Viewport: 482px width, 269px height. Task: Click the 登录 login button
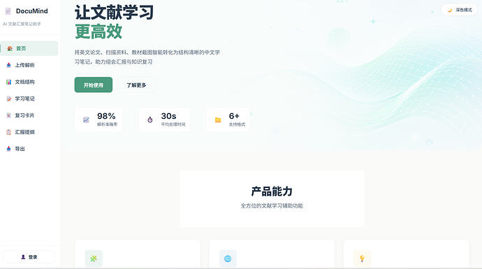29,257
